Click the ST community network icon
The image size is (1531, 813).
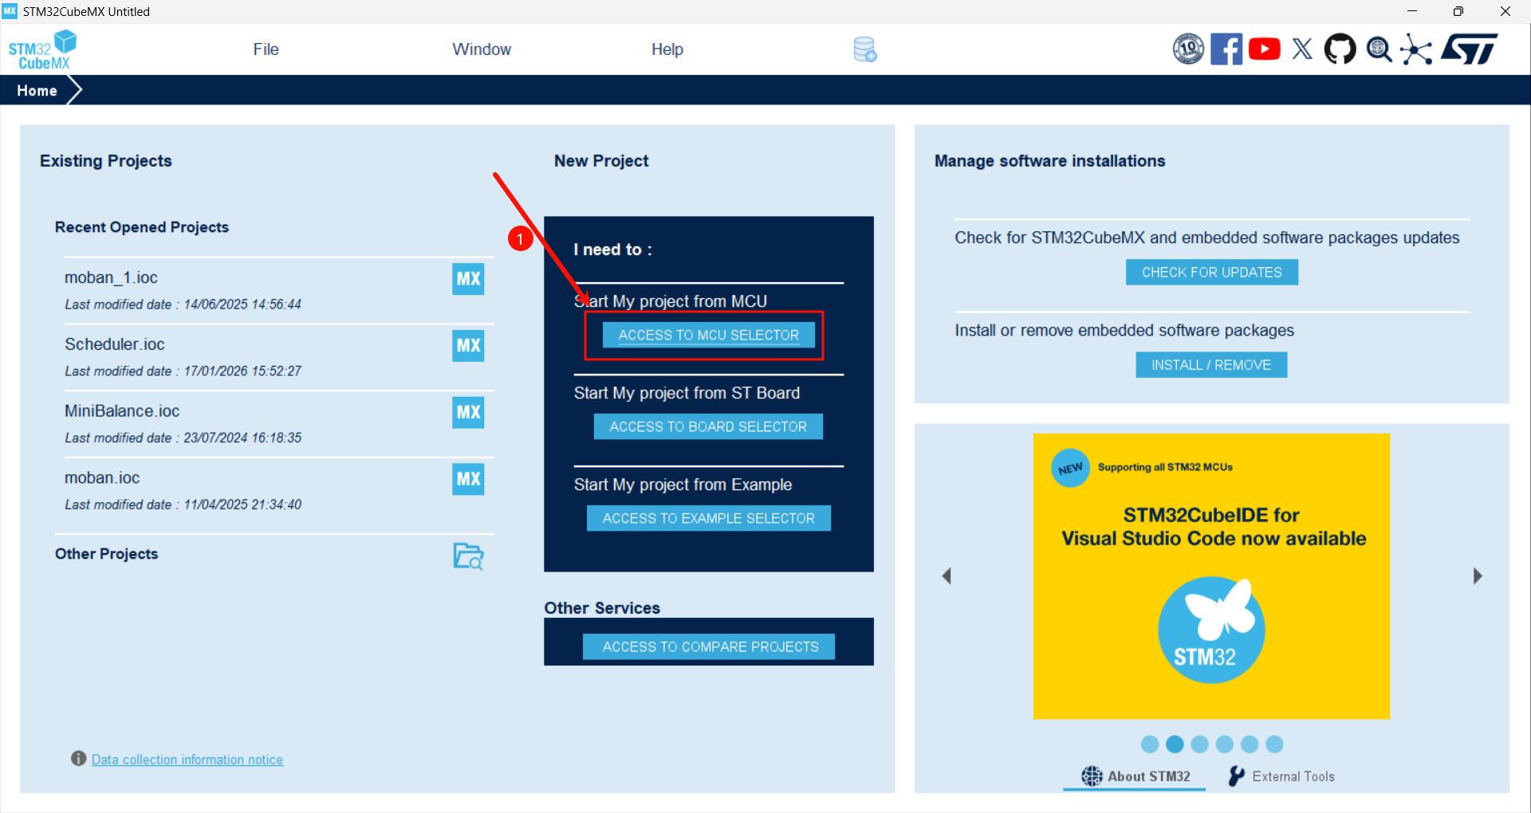(x=1416, y=49)
